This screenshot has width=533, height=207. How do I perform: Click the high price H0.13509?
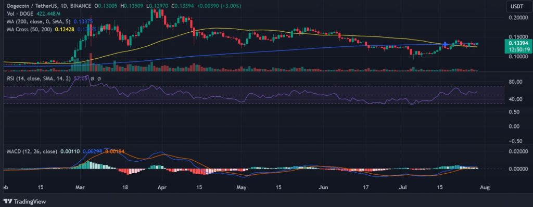coord(131,6)
